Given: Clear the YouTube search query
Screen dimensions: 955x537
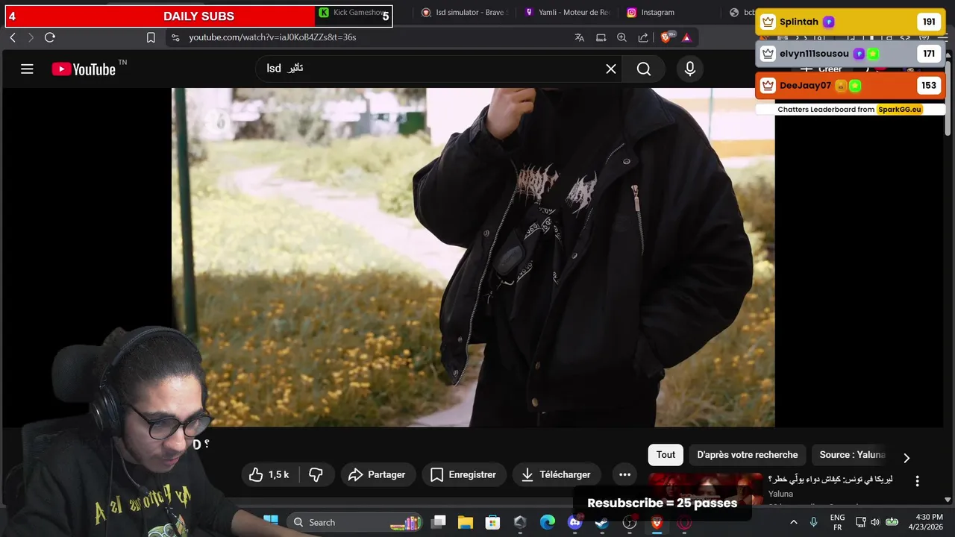Looking at the screenshot, I should (610, 69).
